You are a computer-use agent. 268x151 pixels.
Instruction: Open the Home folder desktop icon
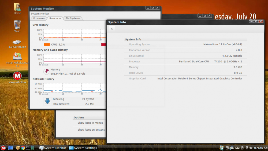[x=17, y=9]
